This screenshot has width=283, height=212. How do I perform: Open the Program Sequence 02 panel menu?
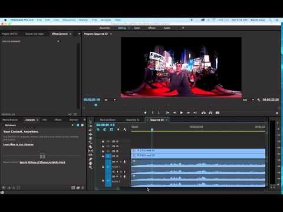(111, 34)
